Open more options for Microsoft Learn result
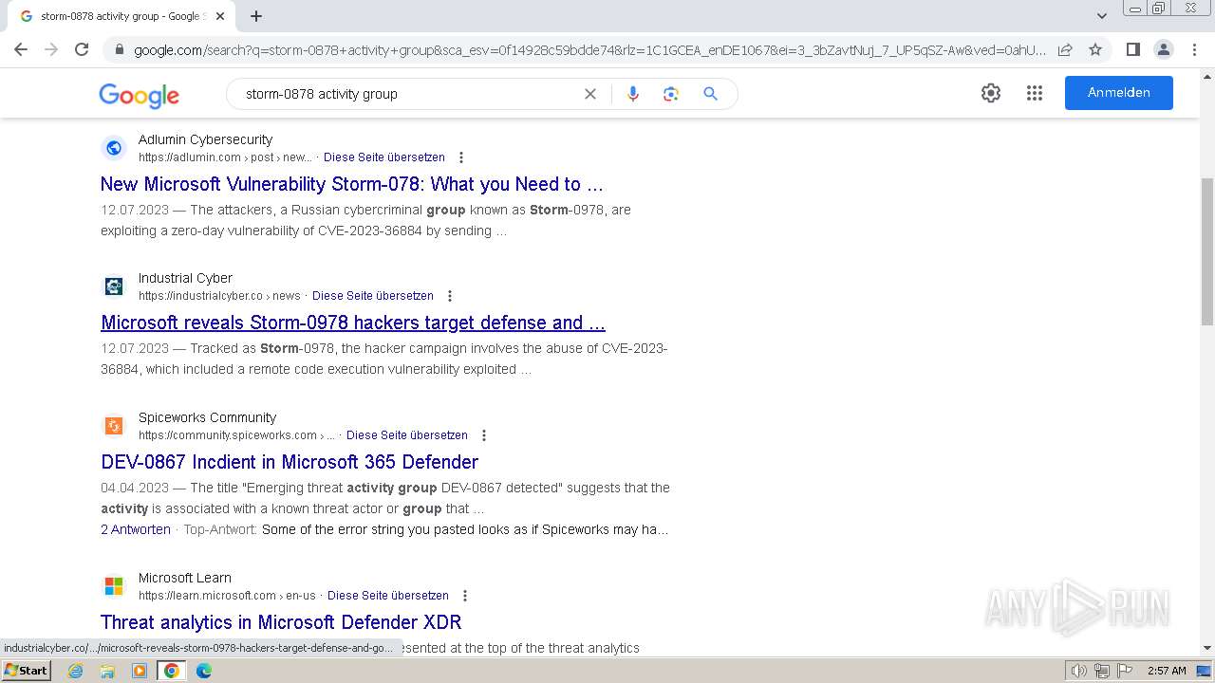The image size is (1215, 683). pyautogui.click(x=465, y=596)
